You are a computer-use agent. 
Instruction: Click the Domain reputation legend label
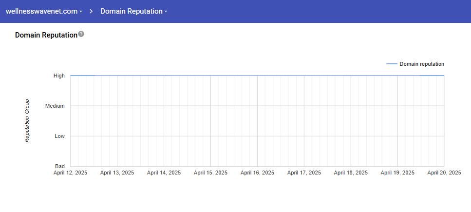click(421, 64)
